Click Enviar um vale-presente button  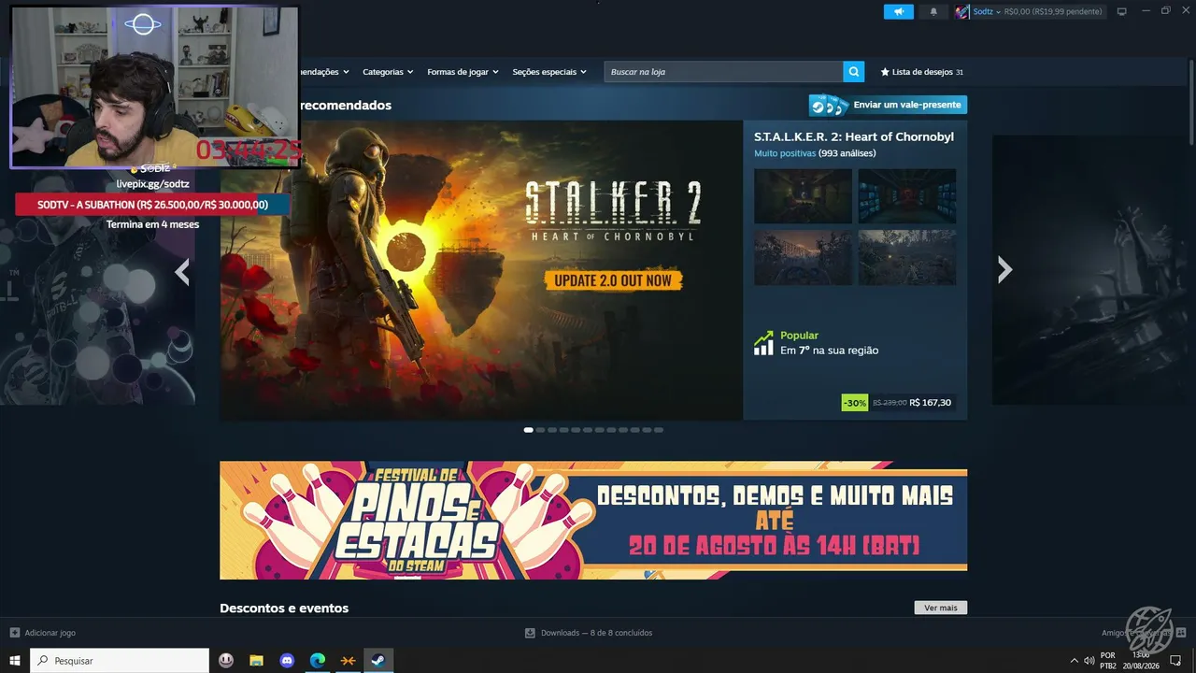(x=889, y=106)
